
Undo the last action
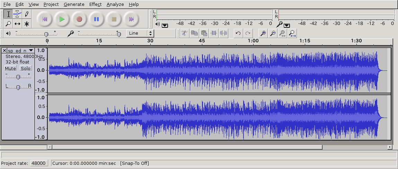[x=238, y=33]
